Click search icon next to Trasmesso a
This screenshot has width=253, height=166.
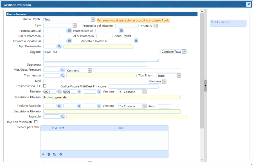pos(63,75)
